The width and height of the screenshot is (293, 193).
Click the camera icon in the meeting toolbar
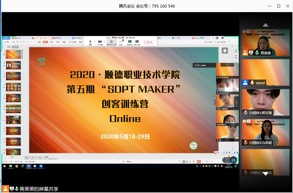point(100,42)
